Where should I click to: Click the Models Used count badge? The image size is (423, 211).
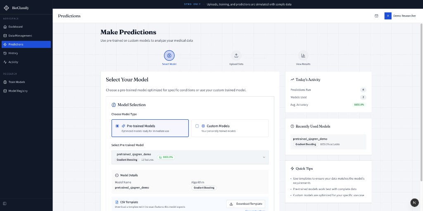[363, 97]
